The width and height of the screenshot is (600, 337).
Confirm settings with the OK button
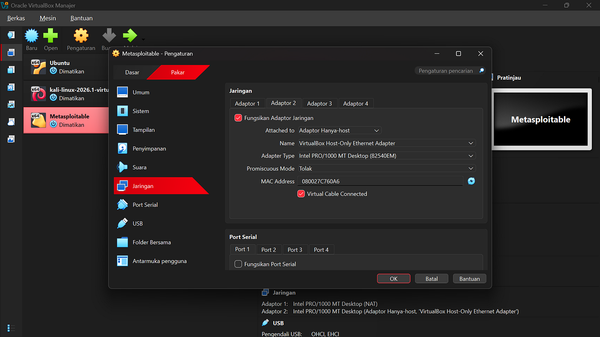pos(393,279)
